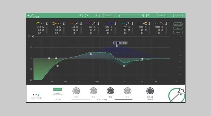The image size is (211, 116).
Task: Click the bypass button
Action: [178, 16]
